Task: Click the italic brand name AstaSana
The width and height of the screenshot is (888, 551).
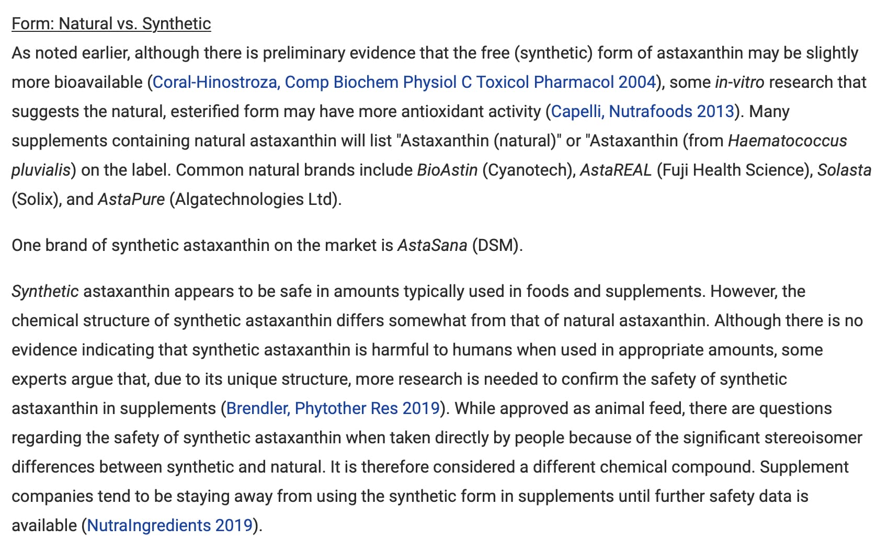Action: pyautogui.click(x=432, y=245)
